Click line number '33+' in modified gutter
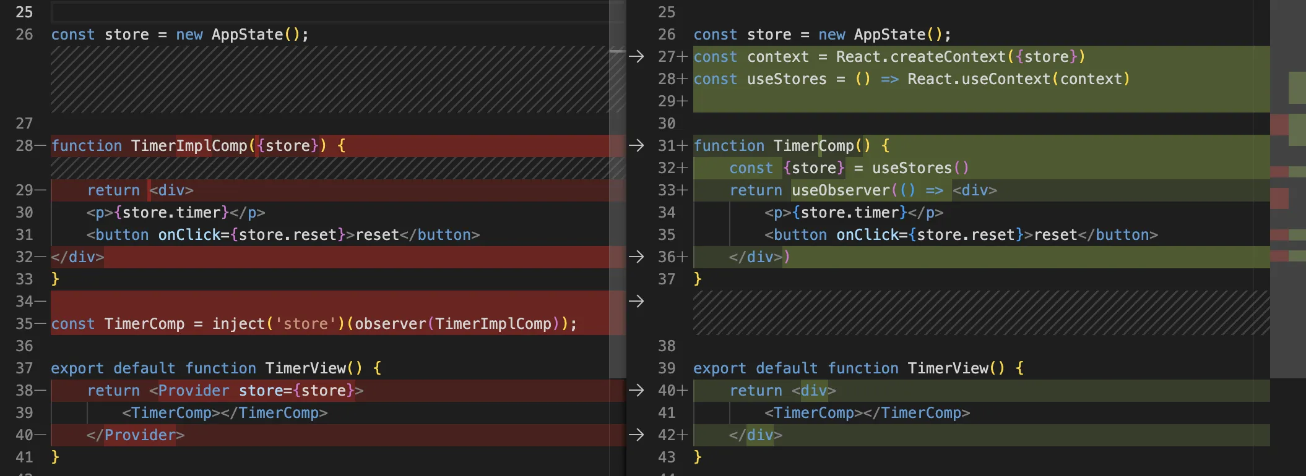The image size is (1306, 476). pyautogui.click(x=673, y=190)
